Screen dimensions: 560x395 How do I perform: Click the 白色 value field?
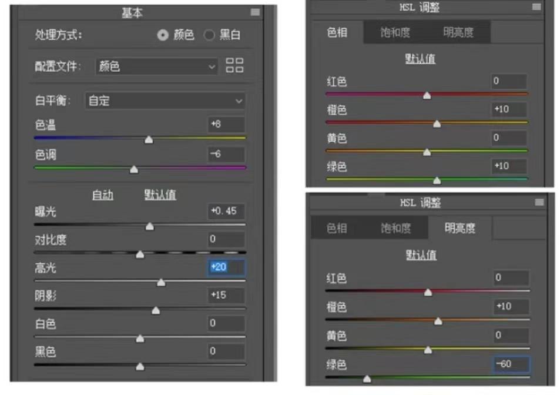(x=226, y=323)
